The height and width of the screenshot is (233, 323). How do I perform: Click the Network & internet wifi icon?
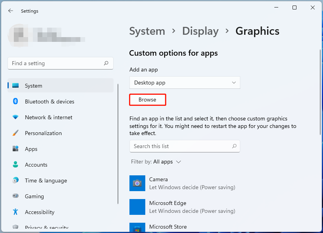15,117
